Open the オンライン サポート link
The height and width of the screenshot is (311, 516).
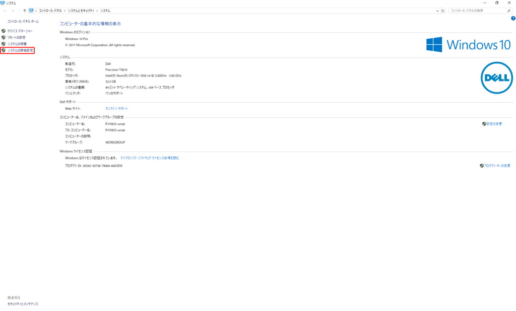point(116,109)
